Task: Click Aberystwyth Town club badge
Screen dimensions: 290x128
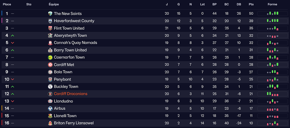Action: point(50,36)
